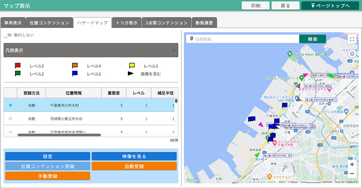Image resolution: width=362 pixels, height=188 pixels.
Task: Click the gray flag marker near UNY 市原店
Action: click(299, 99)
